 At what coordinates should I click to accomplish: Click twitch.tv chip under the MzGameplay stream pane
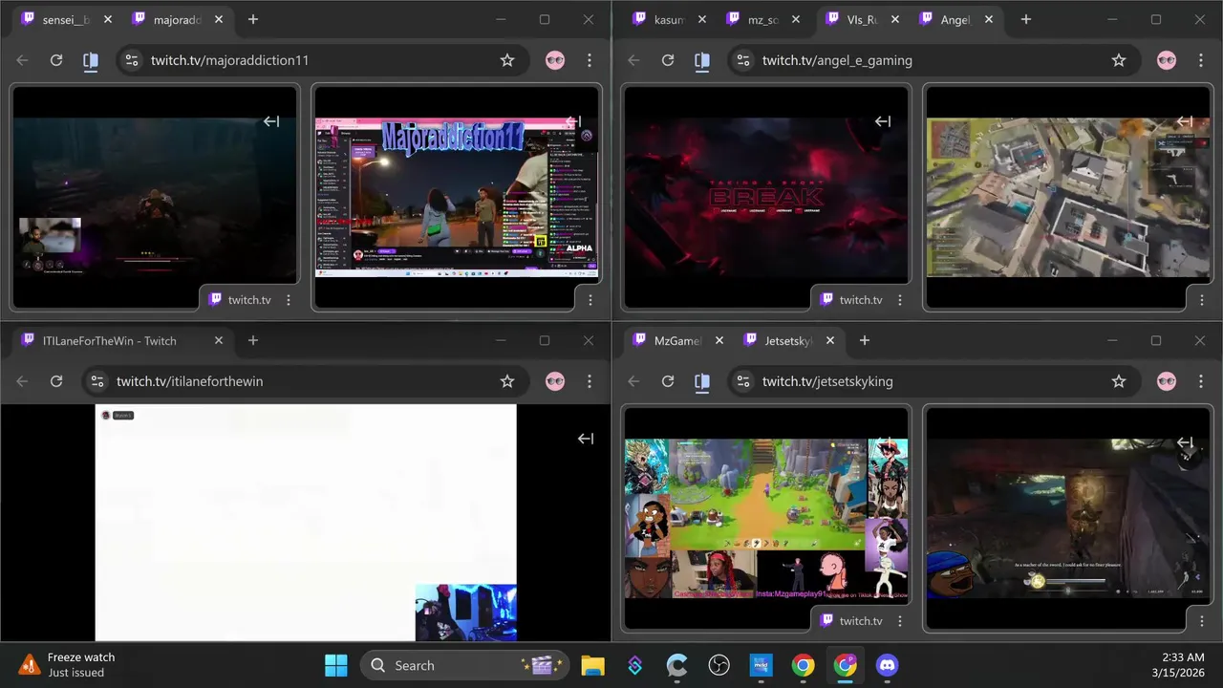point(850,621)
